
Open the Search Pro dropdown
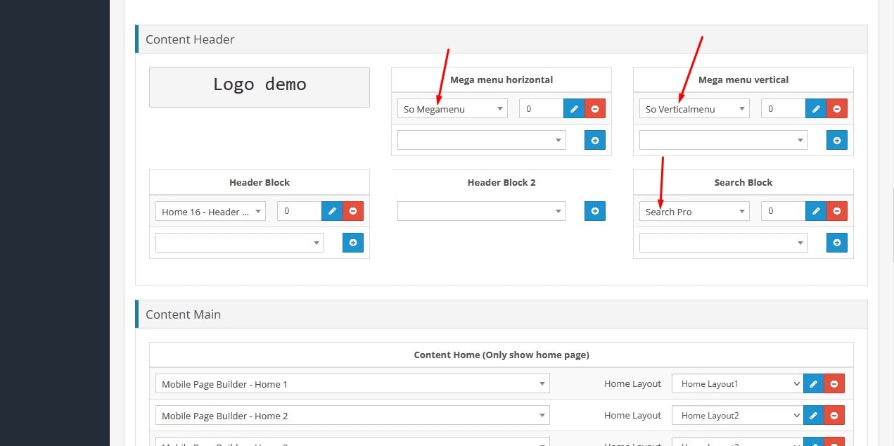[694, 212]
